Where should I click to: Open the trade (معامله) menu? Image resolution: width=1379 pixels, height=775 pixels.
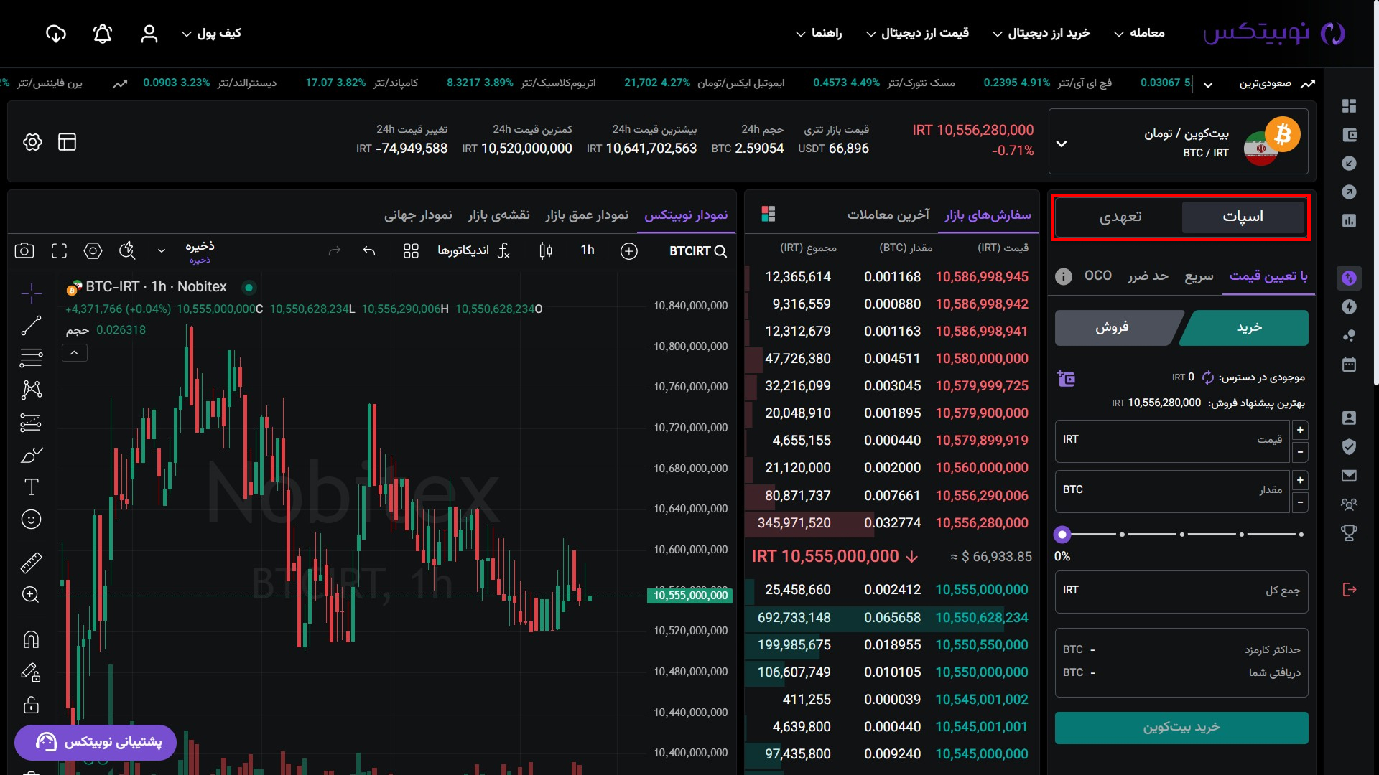1139,34
